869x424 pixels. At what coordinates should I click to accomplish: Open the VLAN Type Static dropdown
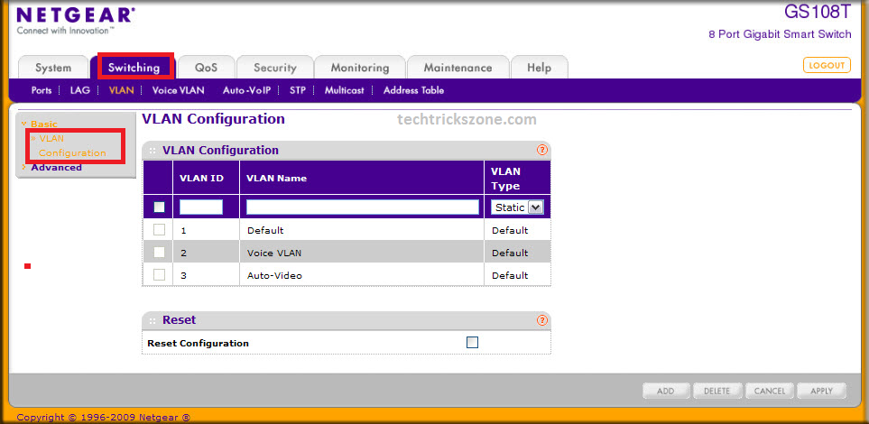tap(517, 207)
